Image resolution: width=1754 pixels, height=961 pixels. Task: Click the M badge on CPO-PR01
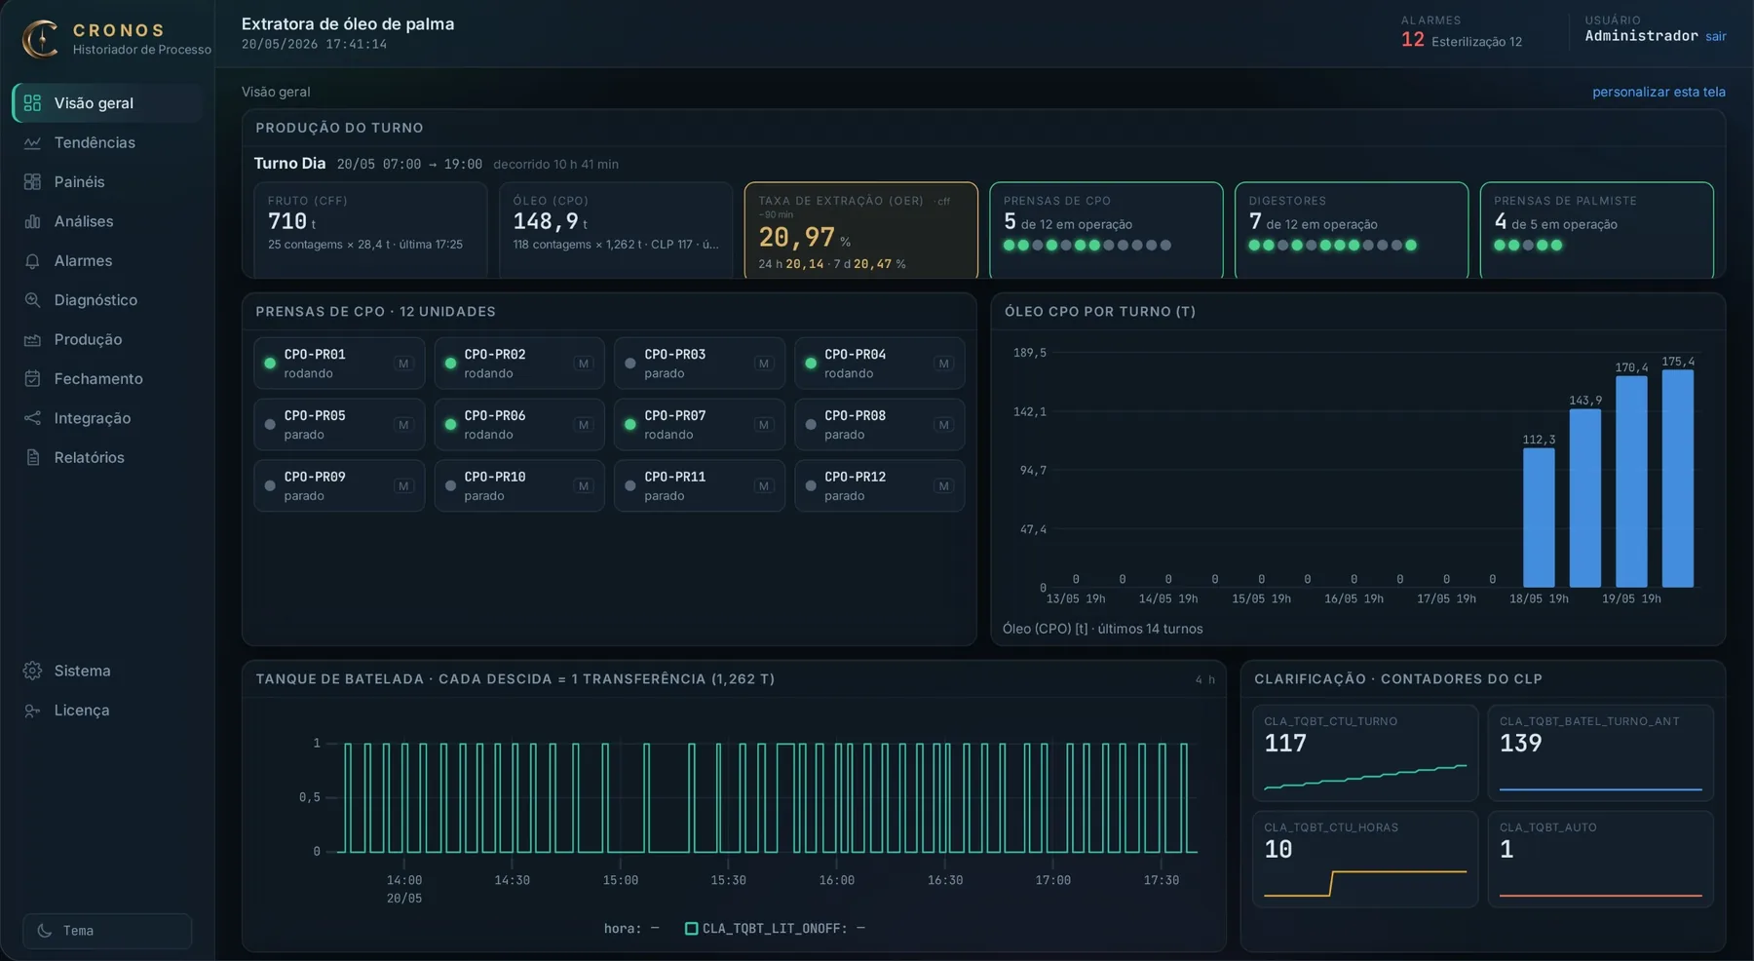point(403,364)
